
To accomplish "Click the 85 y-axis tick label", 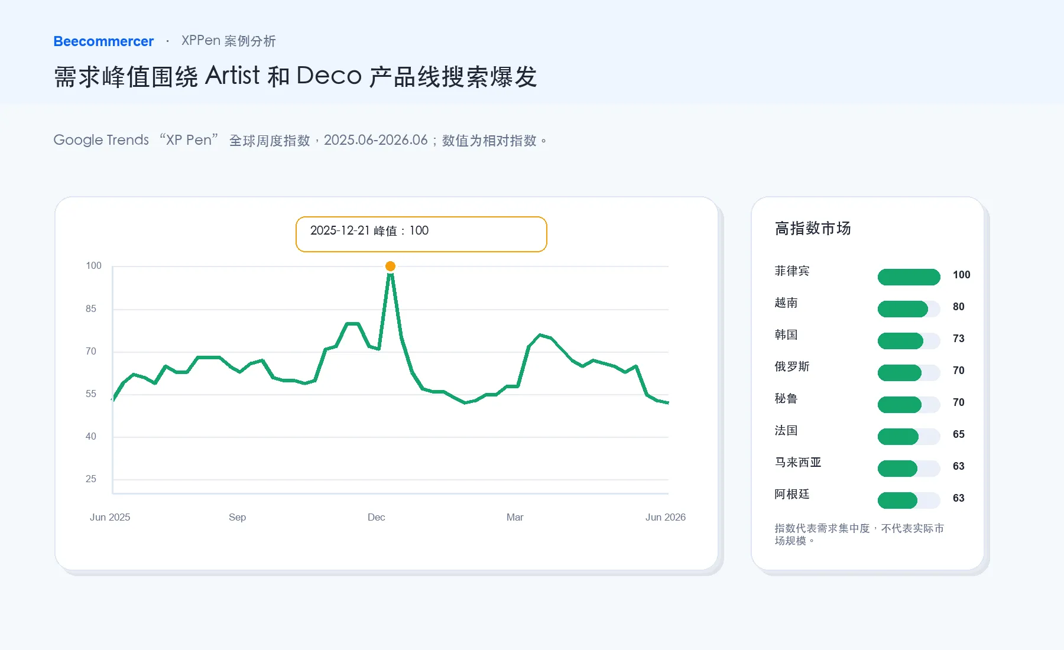I will (x=90, y=308).
